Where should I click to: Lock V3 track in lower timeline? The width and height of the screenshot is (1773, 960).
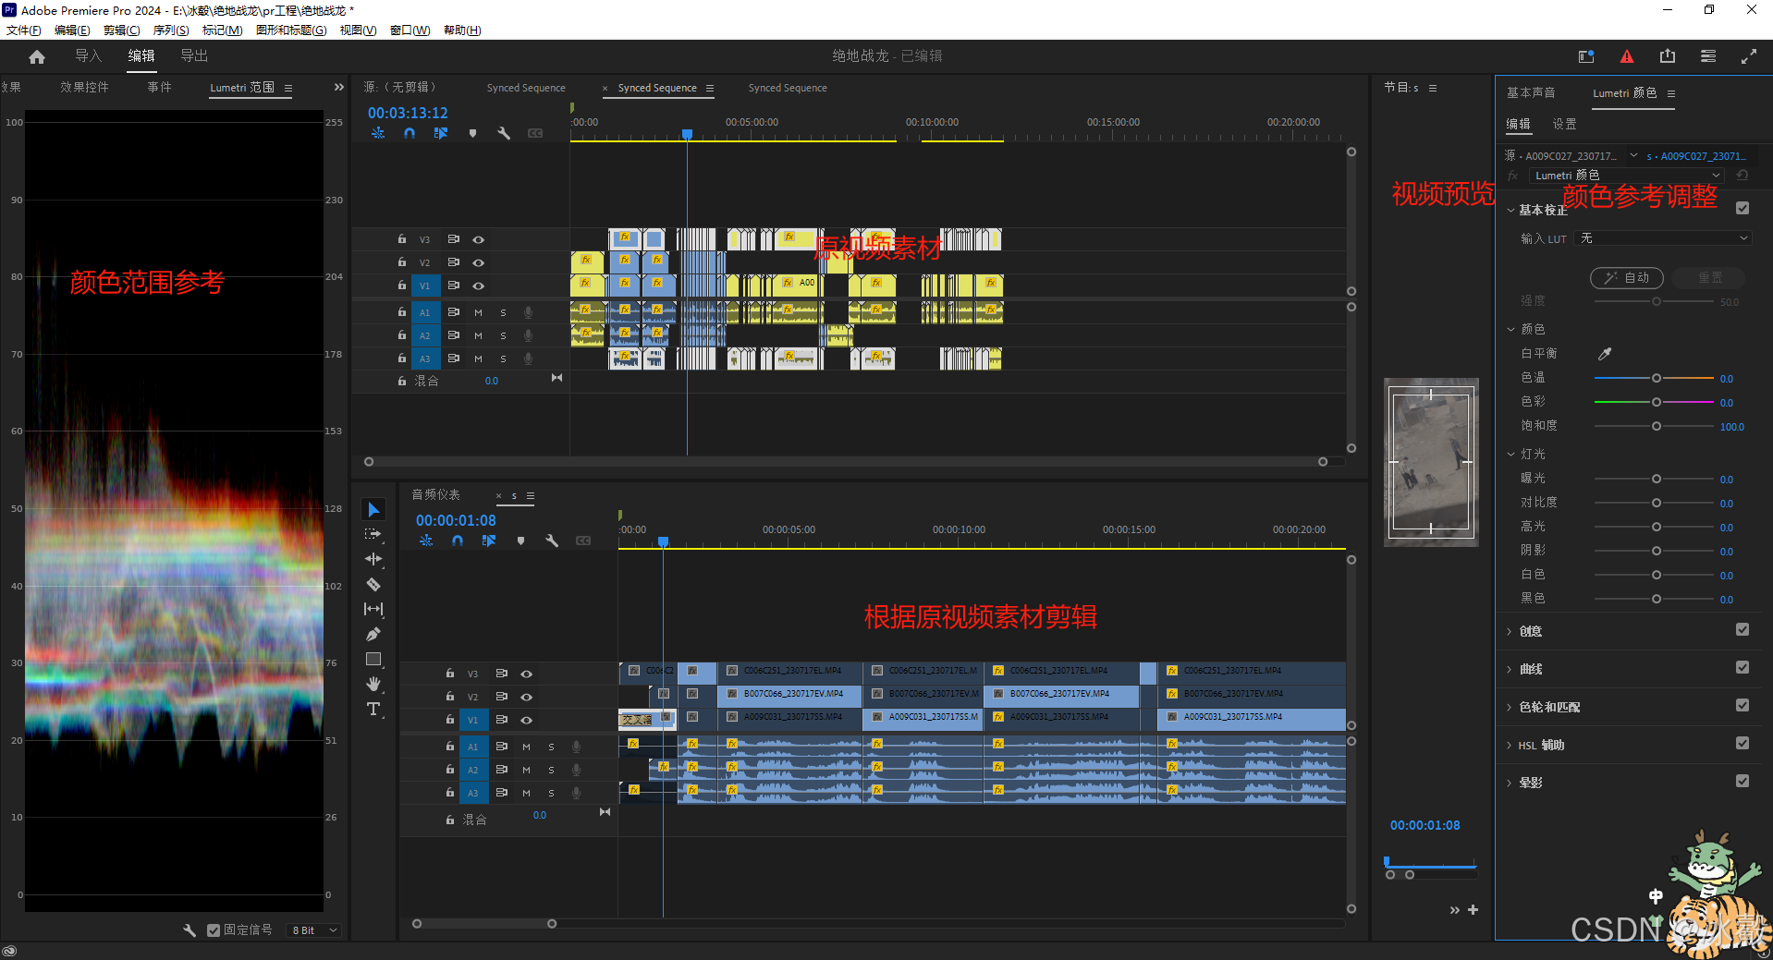pos(450,674)
